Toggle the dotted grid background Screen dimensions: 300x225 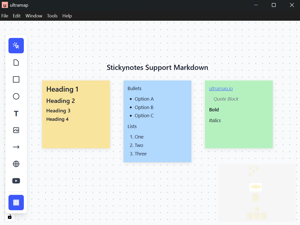click(16, 202)
